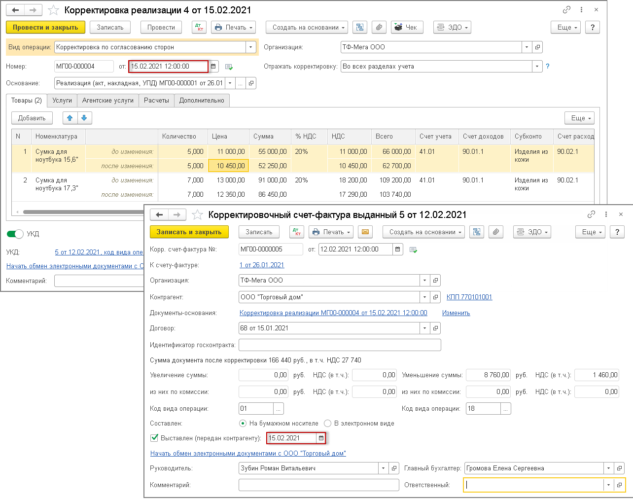Expand the Контрагент dropdown arrow
The height and width of the screenshot is (499, 633).
pyautogui.click(x=425, y=297)
